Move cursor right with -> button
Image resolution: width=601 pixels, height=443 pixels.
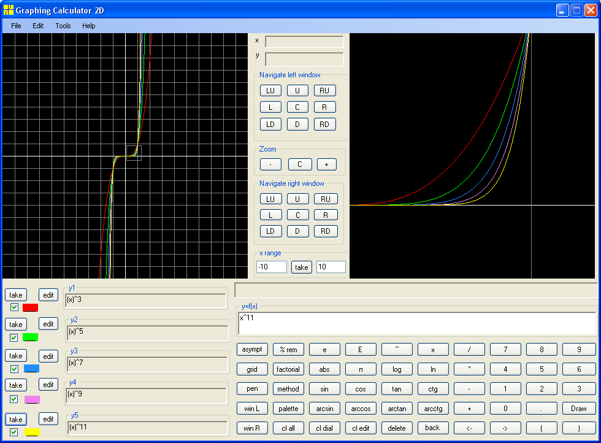click(505, 428)
